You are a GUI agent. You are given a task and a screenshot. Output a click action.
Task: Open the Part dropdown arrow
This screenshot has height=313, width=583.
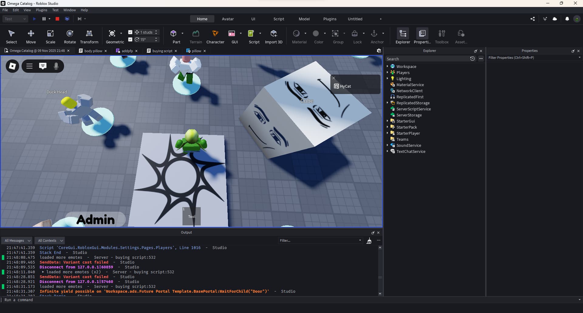coord(182,33)
